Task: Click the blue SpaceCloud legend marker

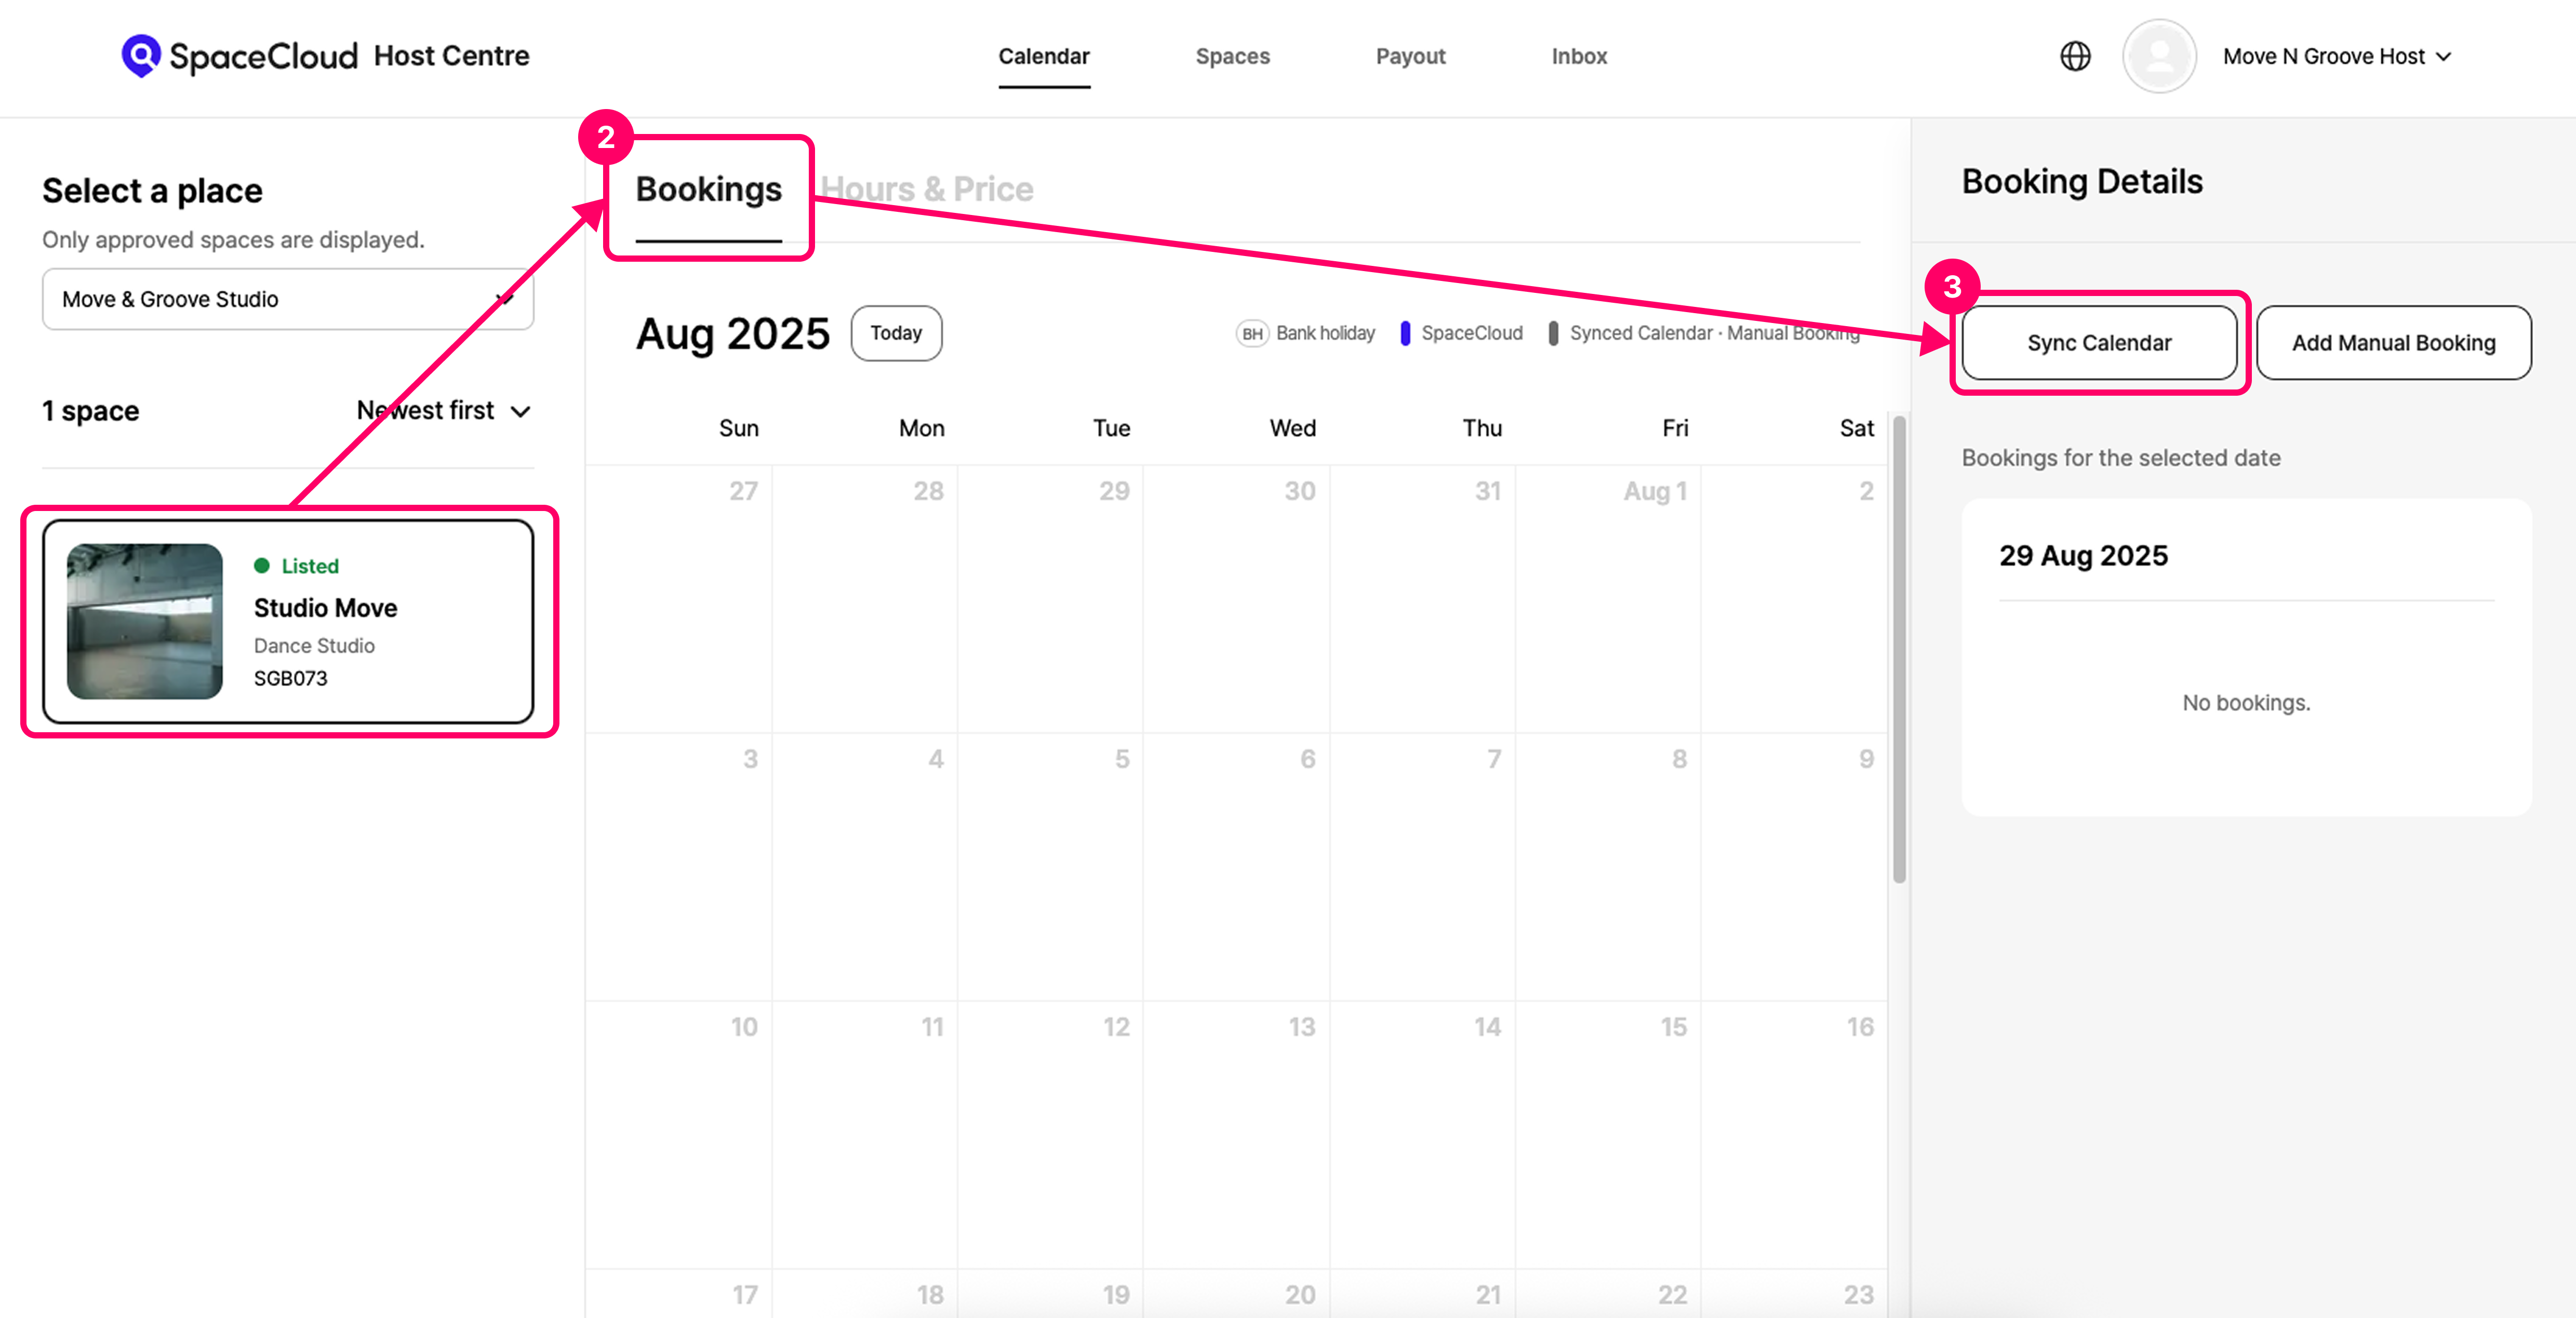Action: pyautogui.click(x=1405, y=333)
